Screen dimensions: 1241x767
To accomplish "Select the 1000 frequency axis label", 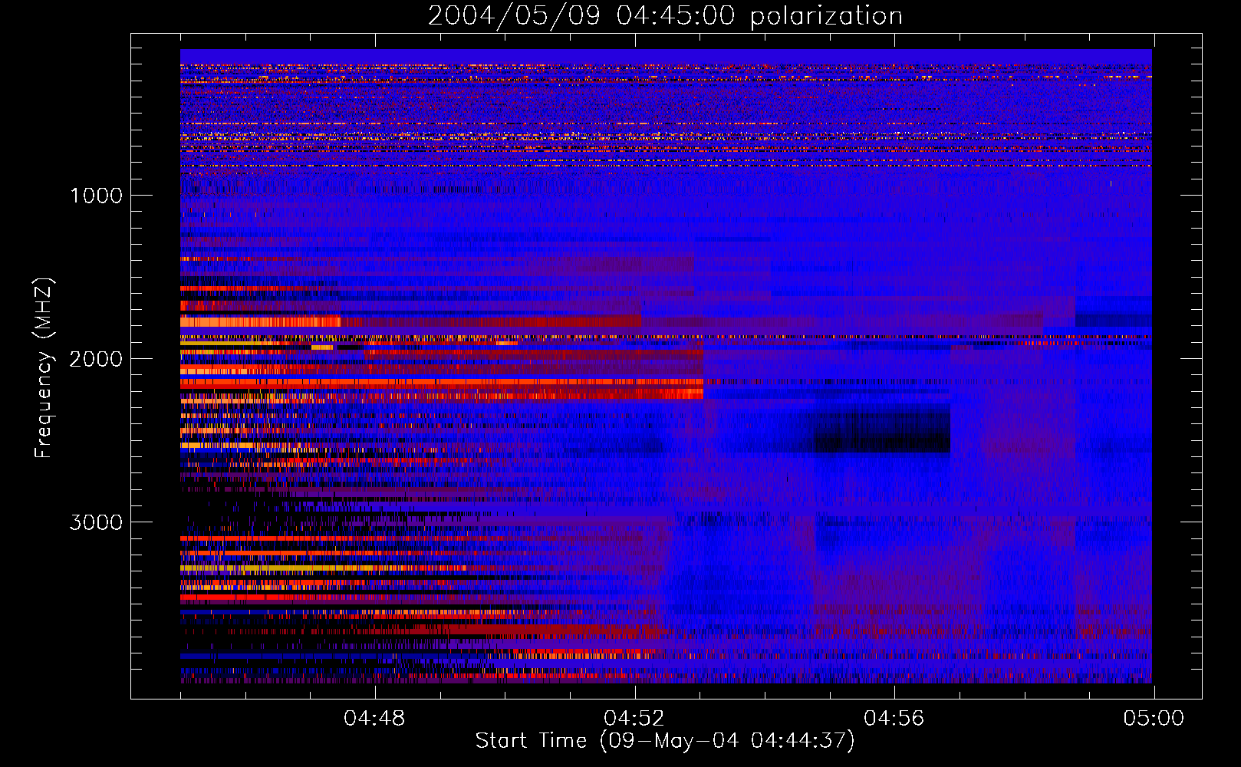I will coord(96,196).
